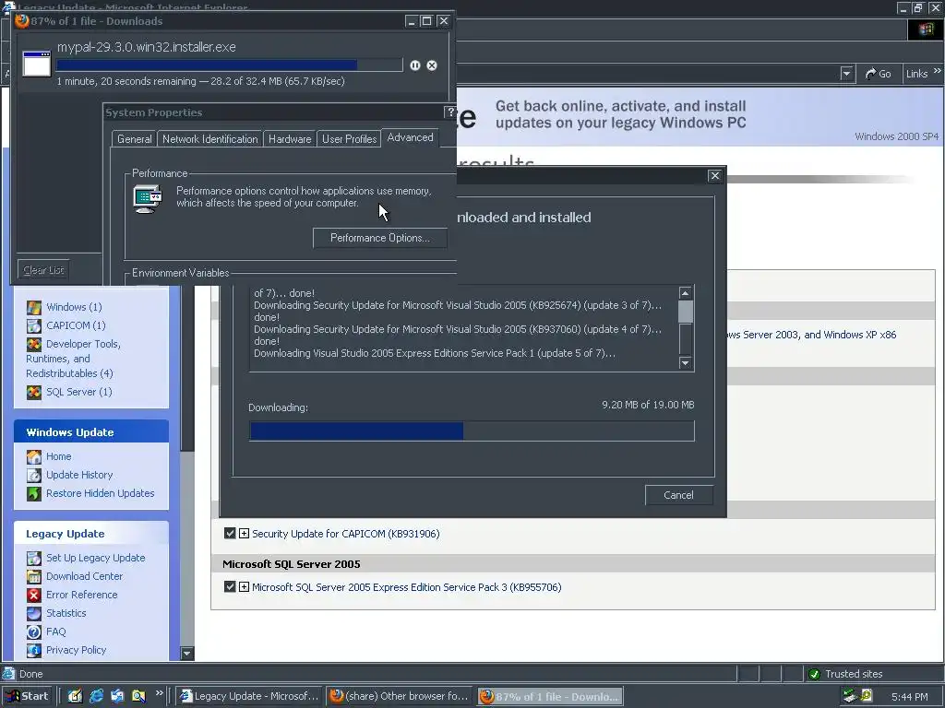Switch to the General tab
Image resolution: width=945 pixels, height=708 pixels.
pos(135,139)
